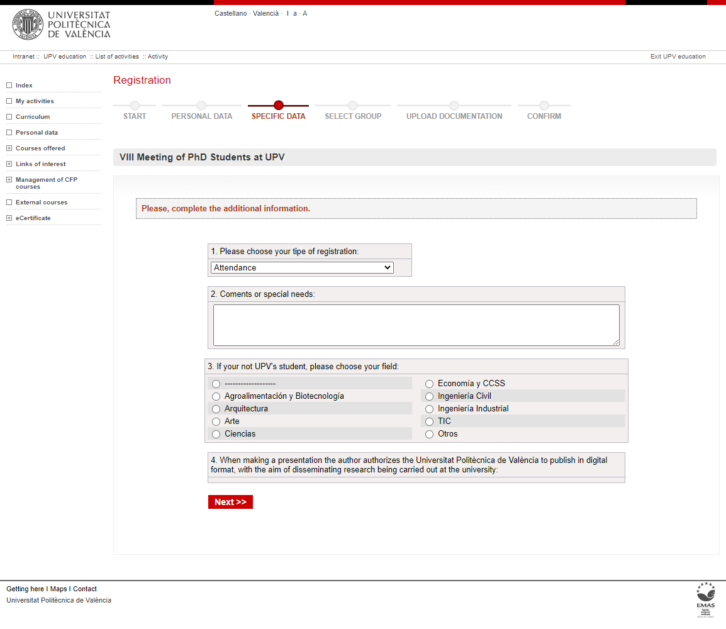Select the Arquitectura radio button
Image resolution: width=726 pixels, height=629 pixels.
pyautogui.click(x=216, y=409)
